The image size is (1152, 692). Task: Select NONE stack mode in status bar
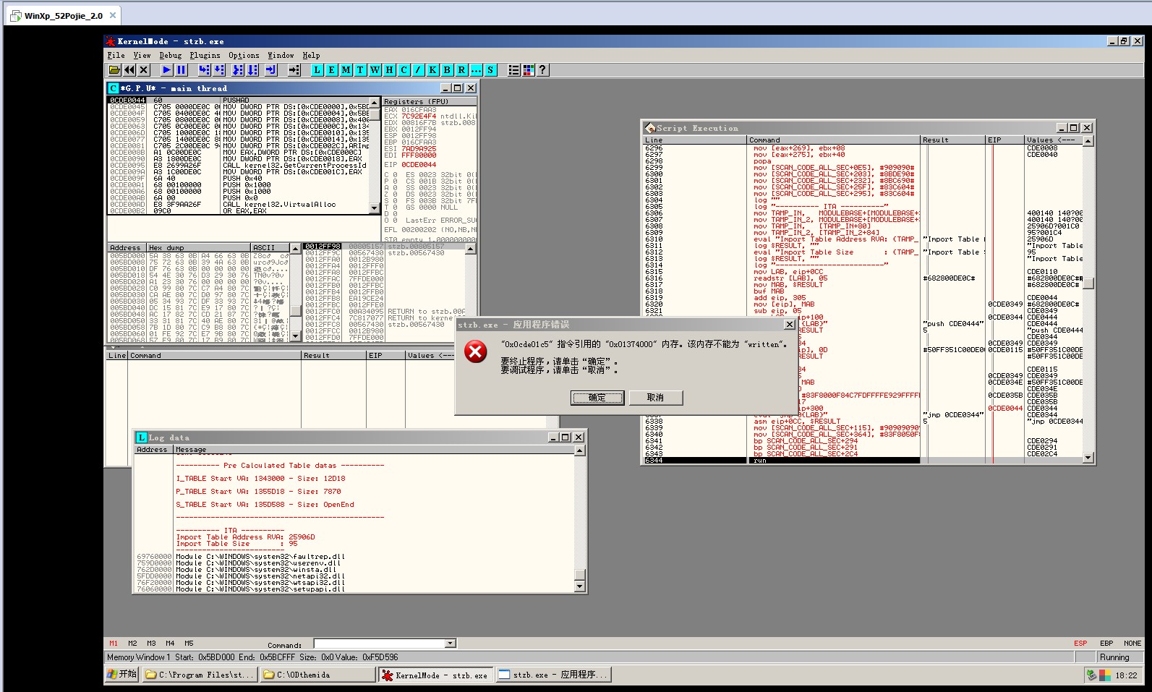coord(1132,643)
